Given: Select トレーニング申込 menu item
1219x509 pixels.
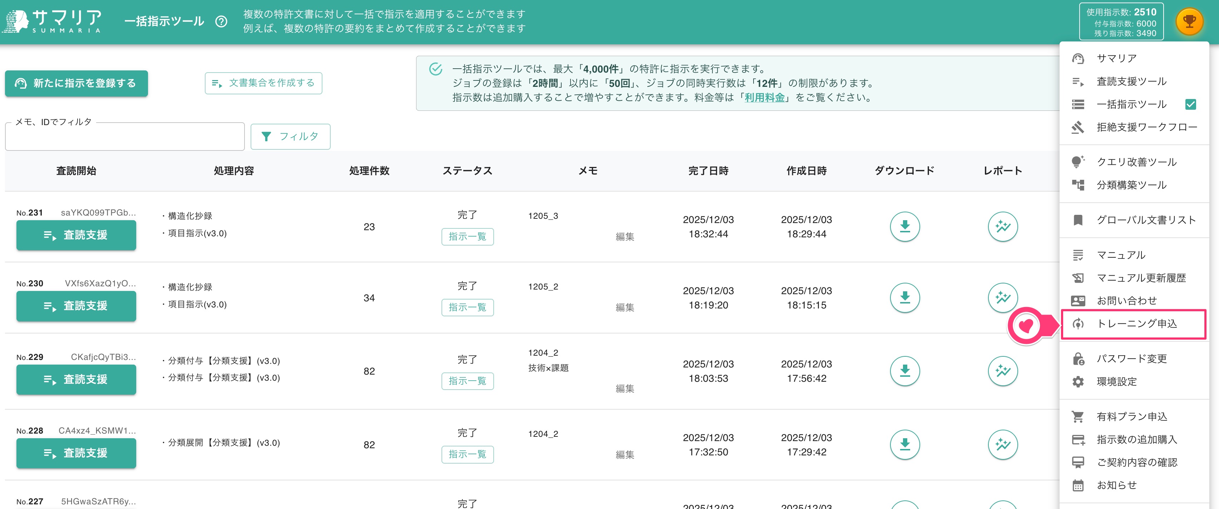Looking at the screenshot, I should point(1134,323).
